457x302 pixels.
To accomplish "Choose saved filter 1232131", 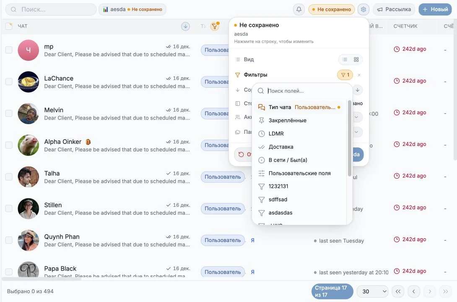I will coord(299,186).
